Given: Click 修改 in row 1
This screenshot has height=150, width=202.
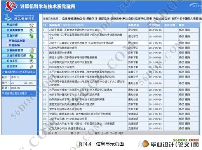Looking at the screenshot, I should pyautogui.click(x=181, y=30).
